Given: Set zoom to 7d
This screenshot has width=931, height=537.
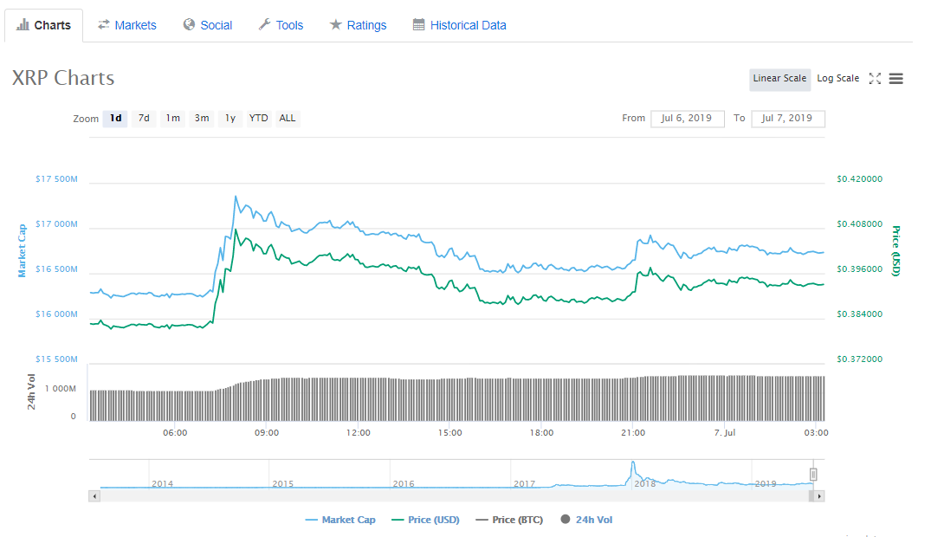Looking at the screenshot, I should [144, 118].
